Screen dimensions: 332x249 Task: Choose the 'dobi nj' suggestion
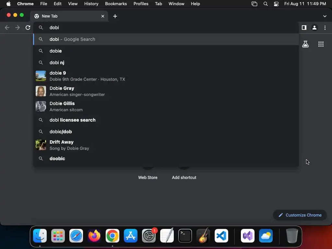[x=166, y=63]
